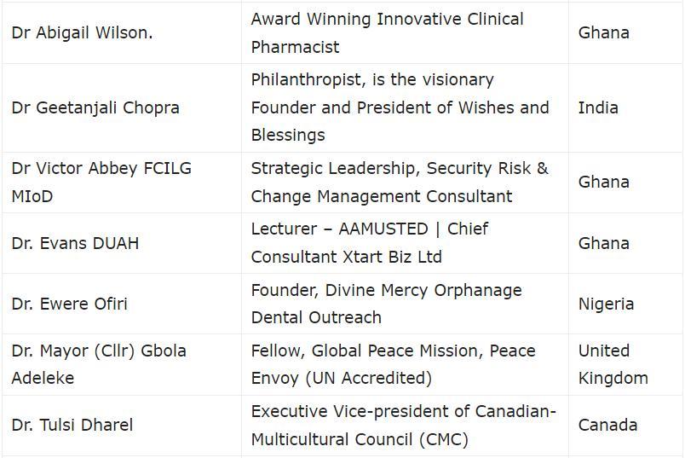Click Strategic Leadership, Security Risk description

pyautogui.click(x=400, y=183)
